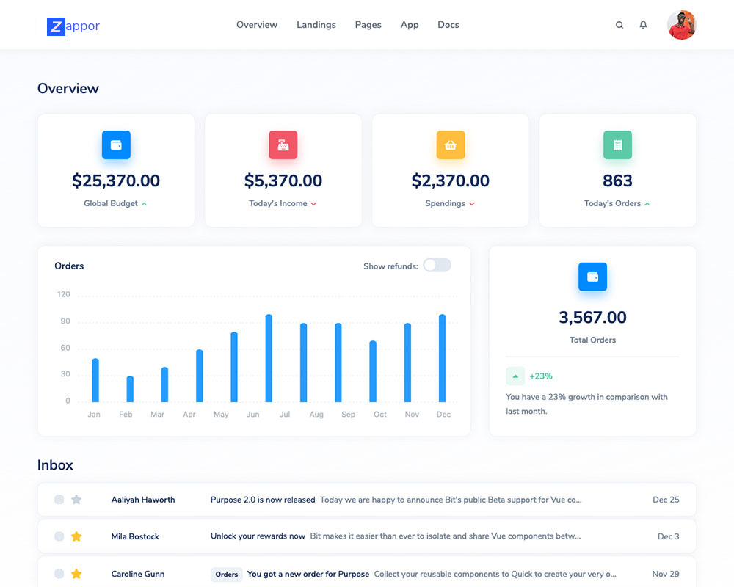This screenshot has width=734, height=587.
Task: Enable the Show refunds switch
Action: tap(437, 266)
